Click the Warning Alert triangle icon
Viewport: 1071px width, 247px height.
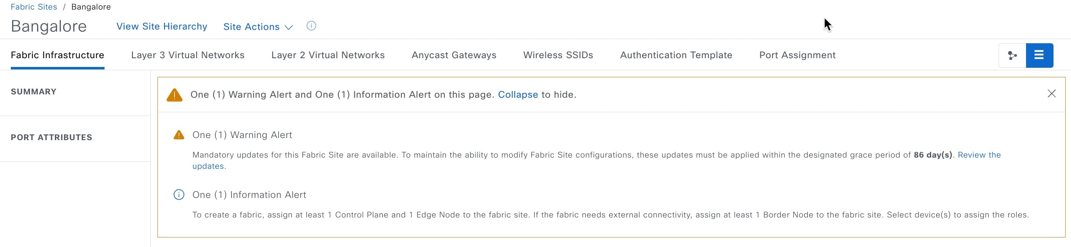tap(179, 135)
